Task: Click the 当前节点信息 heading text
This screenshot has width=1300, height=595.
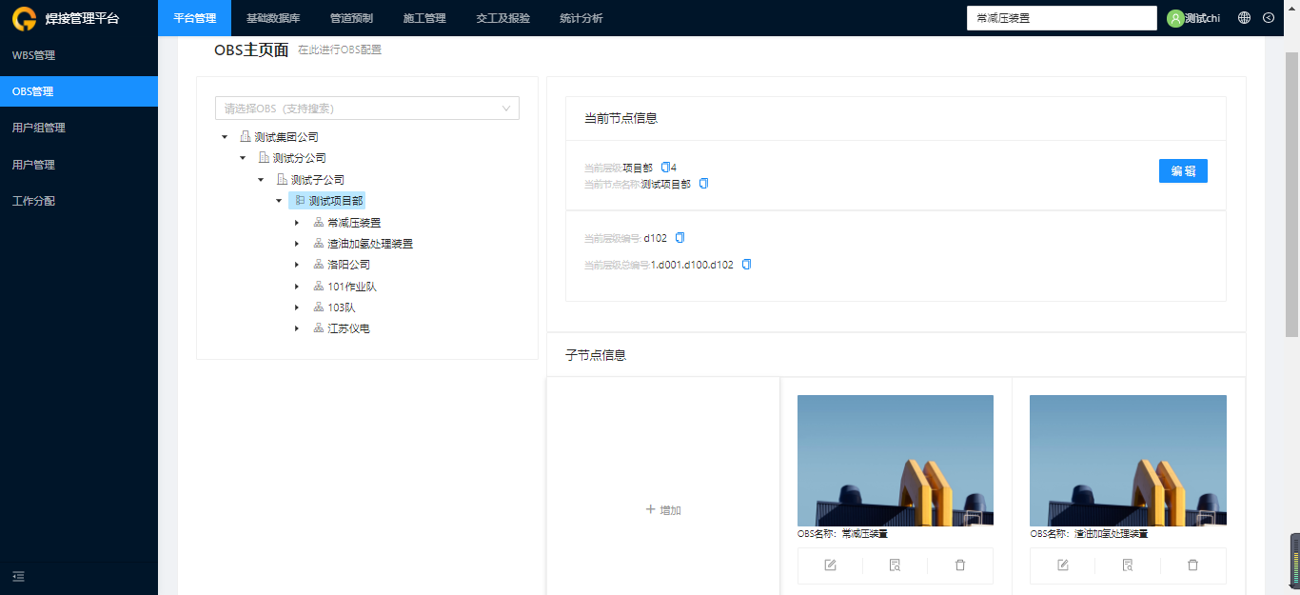Action: click(x=620, y=118)
